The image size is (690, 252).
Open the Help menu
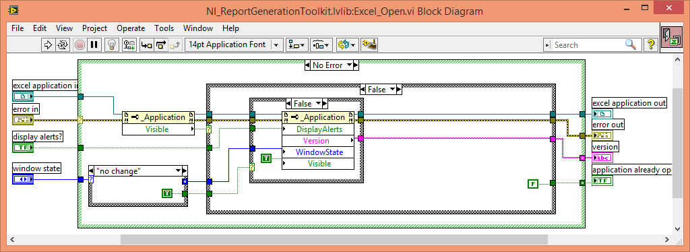(230, 28)
